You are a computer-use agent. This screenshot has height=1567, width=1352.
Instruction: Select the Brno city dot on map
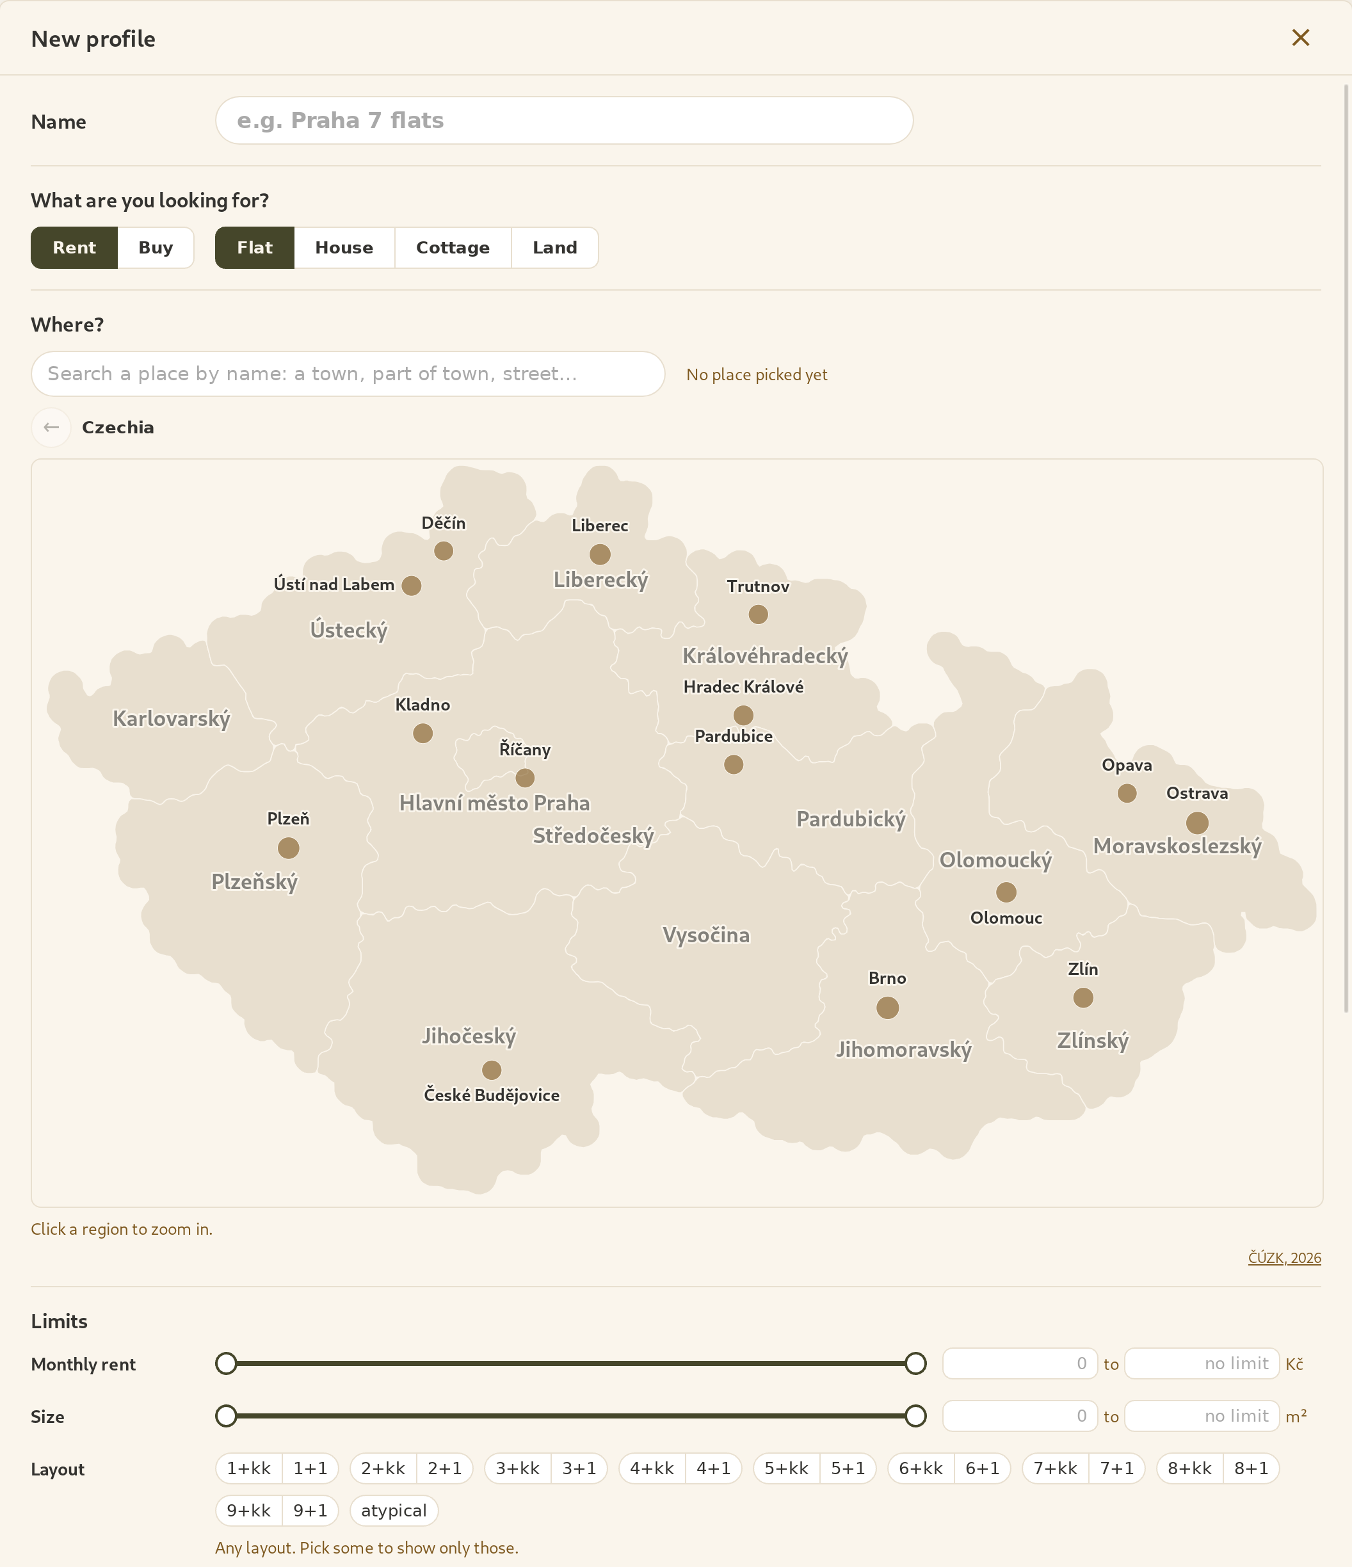[887, 1008]
